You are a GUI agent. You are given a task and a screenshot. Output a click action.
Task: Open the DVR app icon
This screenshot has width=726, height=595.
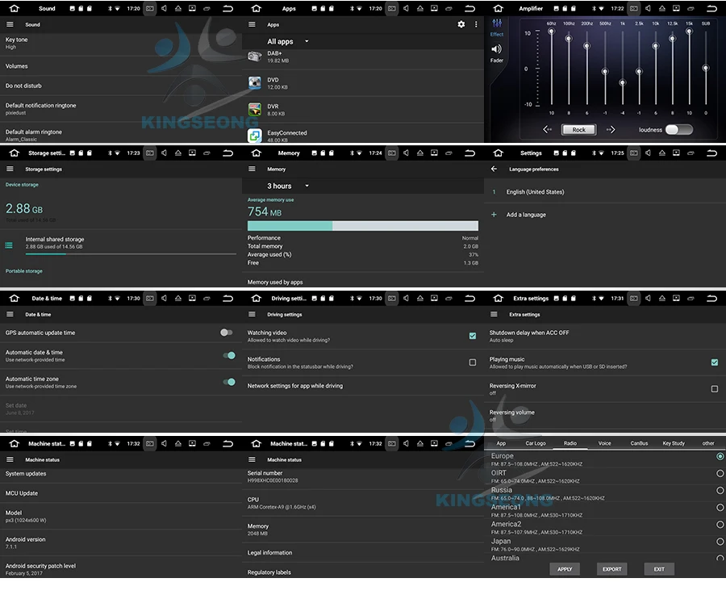255,109
